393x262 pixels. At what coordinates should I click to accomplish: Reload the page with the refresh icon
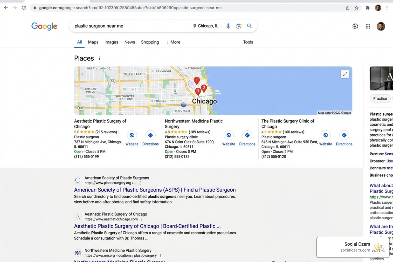point(24,8)
